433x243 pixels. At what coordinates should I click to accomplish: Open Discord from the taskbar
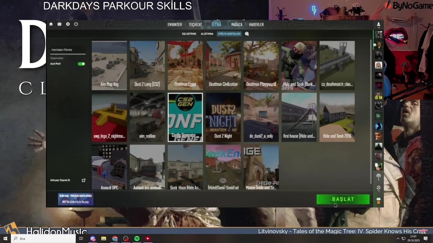click(93, 239)
